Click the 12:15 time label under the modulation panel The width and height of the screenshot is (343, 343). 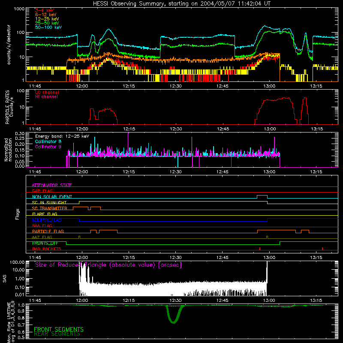coord(129,172)
